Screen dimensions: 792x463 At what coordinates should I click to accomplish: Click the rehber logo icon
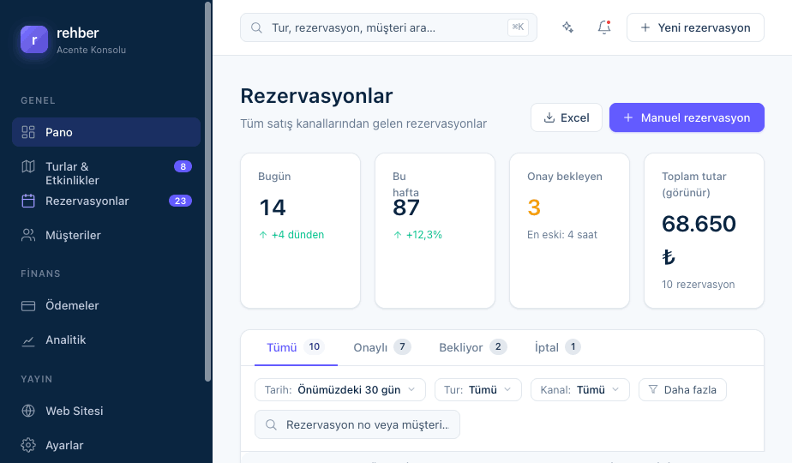(x=33, y=39)
